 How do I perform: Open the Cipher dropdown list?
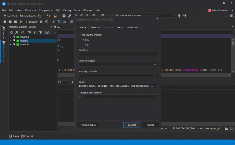point(155,86)
